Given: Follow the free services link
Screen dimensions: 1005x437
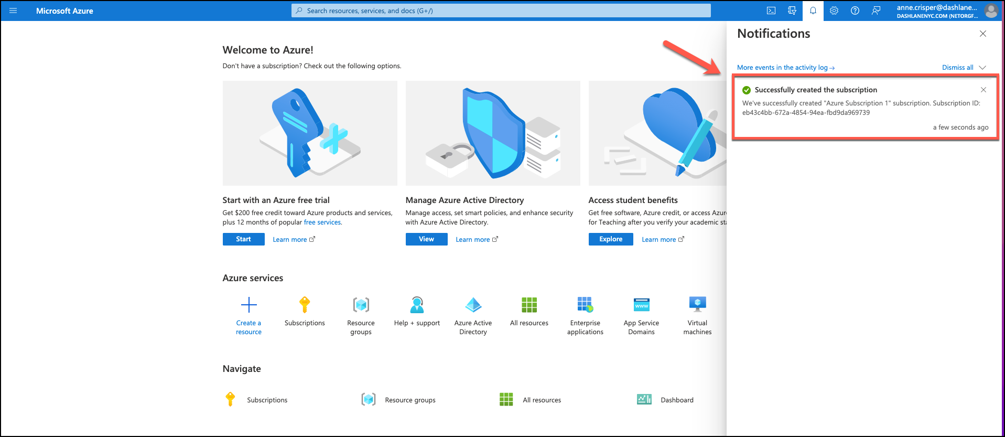Looking at the screenshot, I should point(322,222).
